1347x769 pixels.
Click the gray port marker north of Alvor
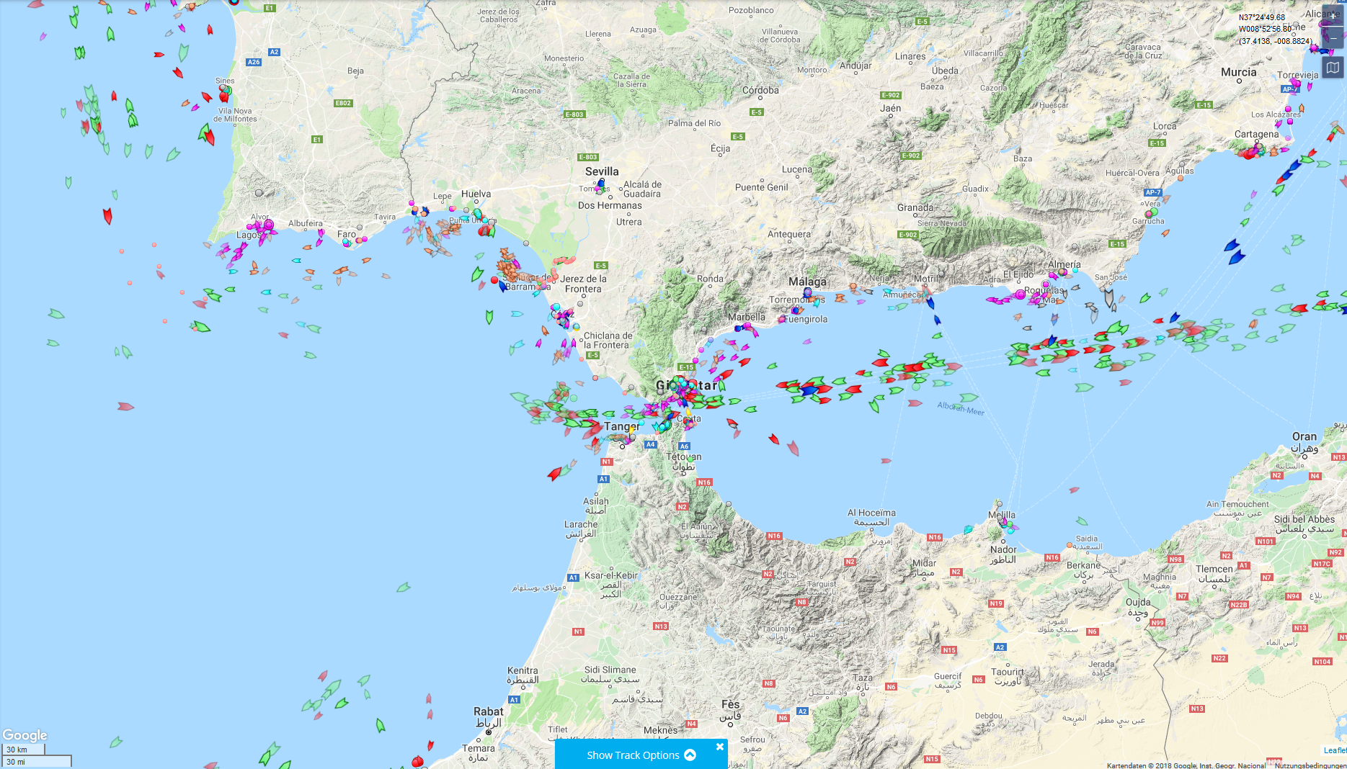[x=259, y=192]
